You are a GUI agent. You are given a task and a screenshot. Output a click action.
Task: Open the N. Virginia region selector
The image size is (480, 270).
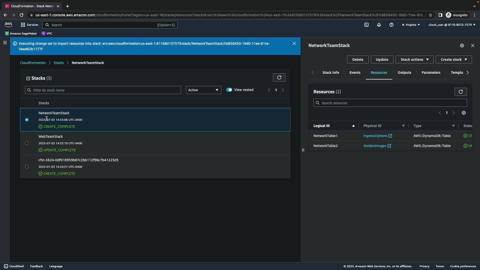coord(410,25)
